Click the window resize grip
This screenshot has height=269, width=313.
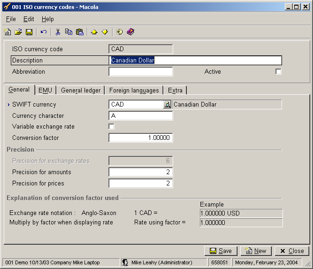point(307,263)
